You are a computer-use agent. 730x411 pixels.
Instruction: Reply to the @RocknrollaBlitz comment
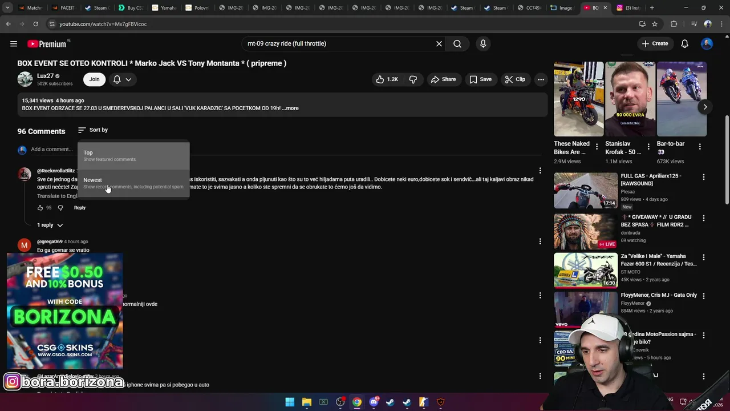tap(80, 208)
